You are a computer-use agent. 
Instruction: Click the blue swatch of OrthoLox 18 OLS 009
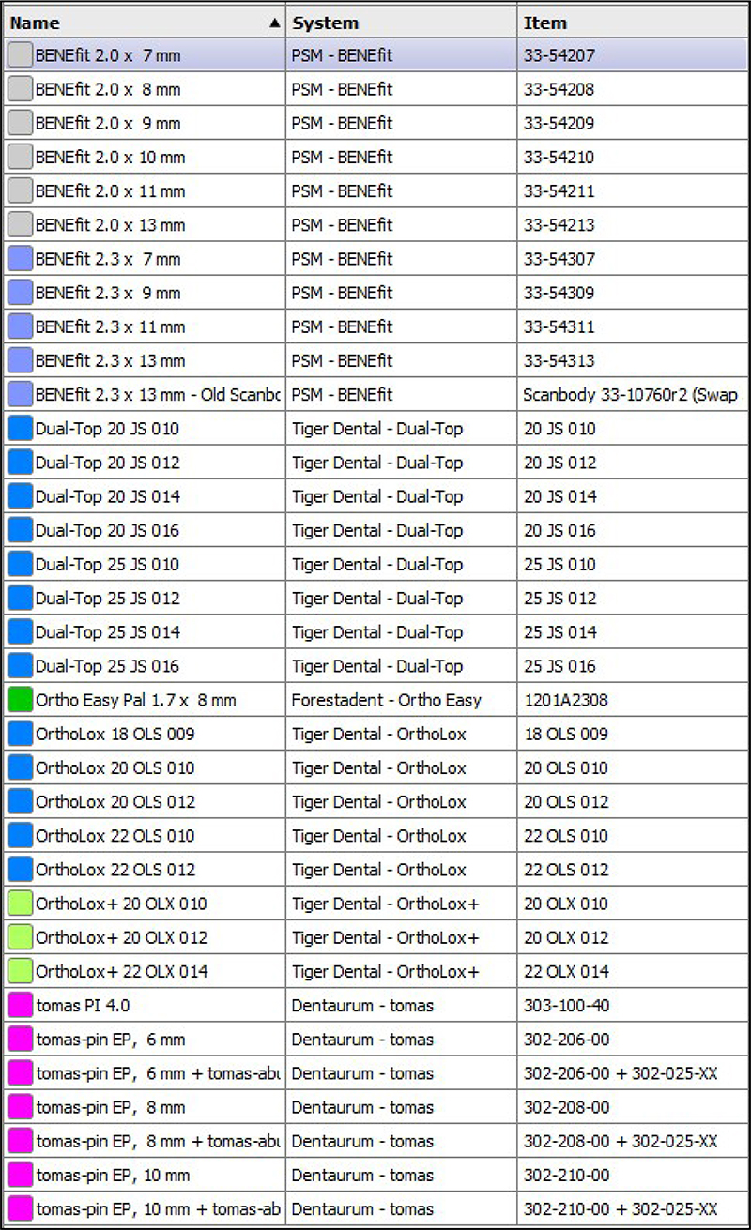(x=20, y=734)
